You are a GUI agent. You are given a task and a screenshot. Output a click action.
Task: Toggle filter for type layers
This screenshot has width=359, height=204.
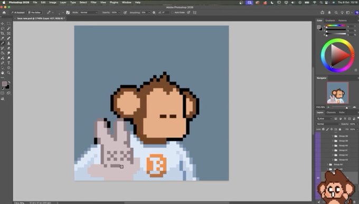[x=345, y=119]
